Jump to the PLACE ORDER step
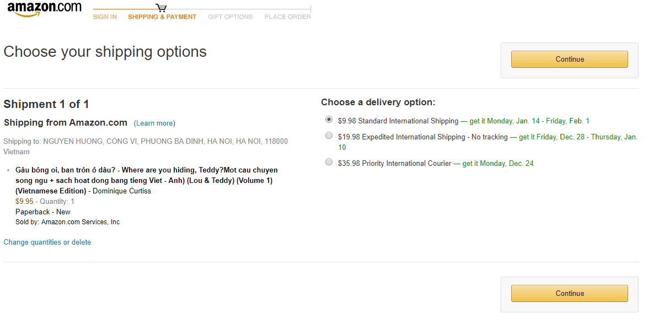The image size is (654, 324). click(x=287, y=17)
